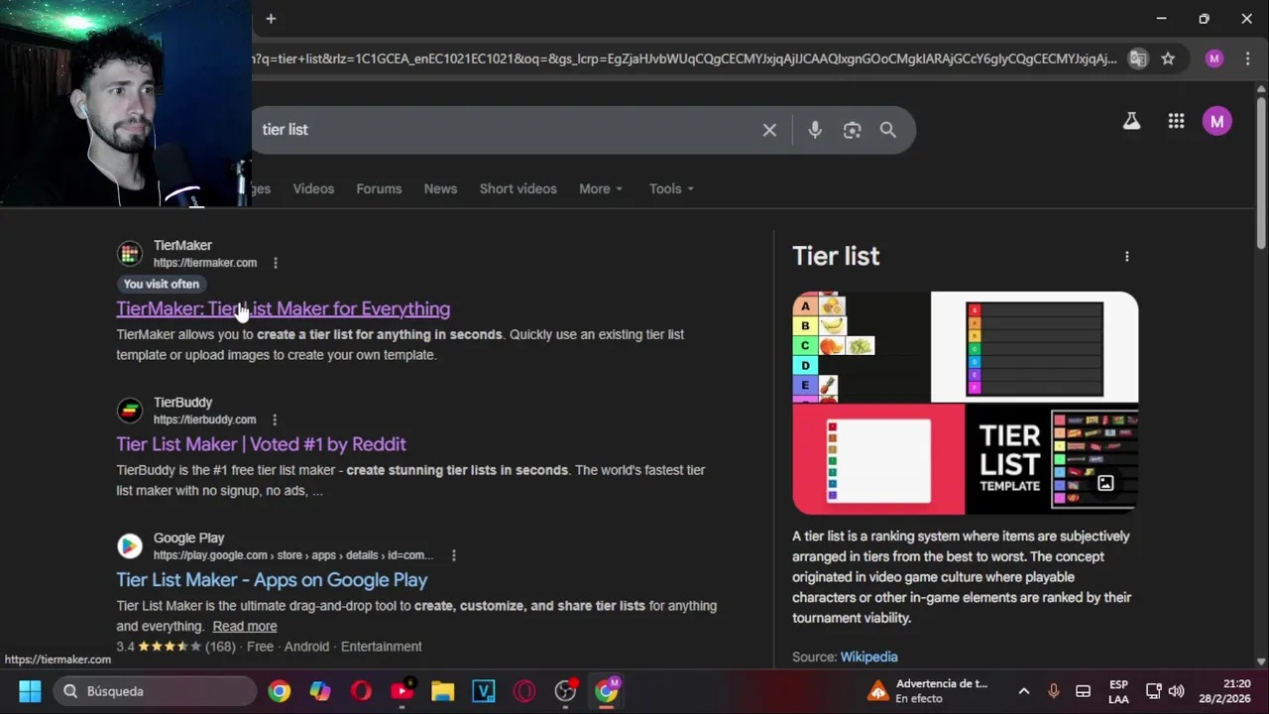Launch Chrome from the taskbar
Image resolution: width=1269 pixels, height=714 pixels.
280,691
